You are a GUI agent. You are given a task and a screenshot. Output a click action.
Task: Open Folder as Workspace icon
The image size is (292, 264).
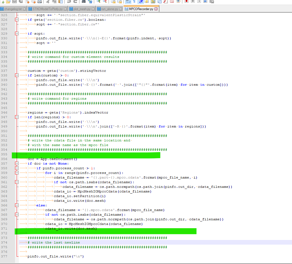[172, 1]
